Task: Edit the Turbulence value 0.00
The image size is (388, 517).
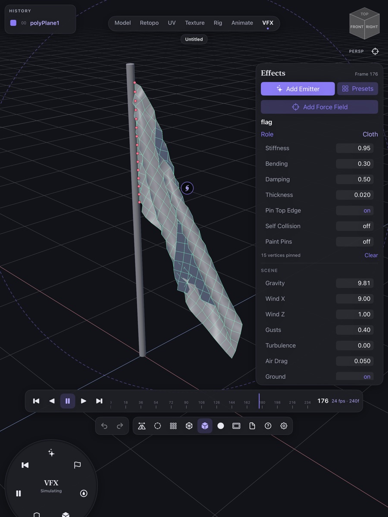Action: (x=355, y=346)
